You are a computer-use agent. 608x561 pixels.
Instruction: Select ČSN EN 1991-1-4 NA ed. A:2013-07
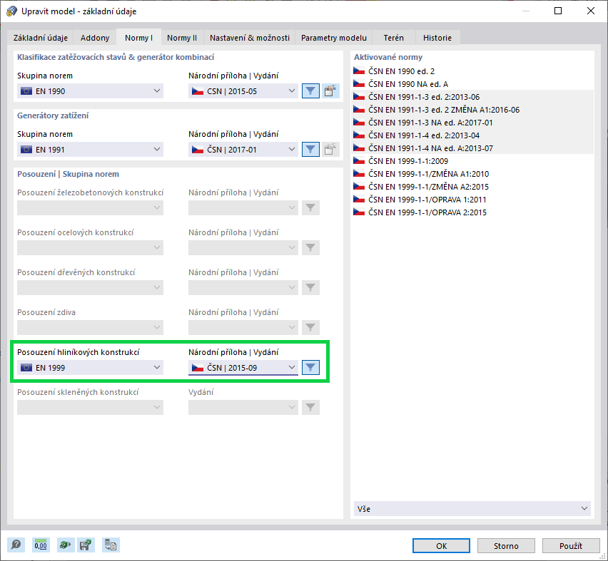(x=472, y=148)
